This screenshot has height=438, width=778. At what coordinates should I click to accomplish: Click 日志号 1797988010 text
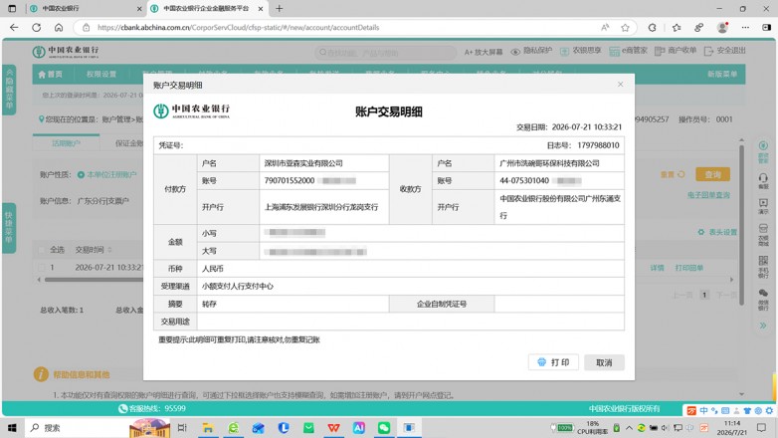click(583, 145)
